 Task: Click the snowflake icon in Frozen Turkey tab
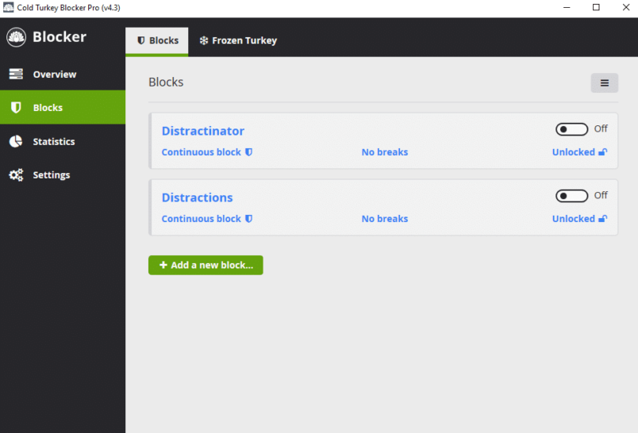[204, 40]
